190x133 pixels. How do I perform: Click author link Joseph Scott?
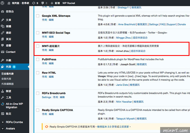coord(128,64)
